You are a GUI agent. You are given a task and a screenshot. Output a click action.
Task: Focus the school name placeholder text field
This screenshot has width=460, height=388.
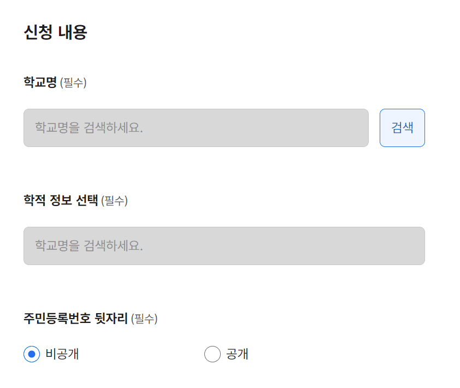point(195,128)
